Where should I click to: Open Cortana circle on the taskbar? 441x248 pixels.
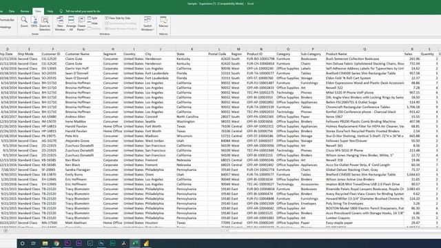22,243
